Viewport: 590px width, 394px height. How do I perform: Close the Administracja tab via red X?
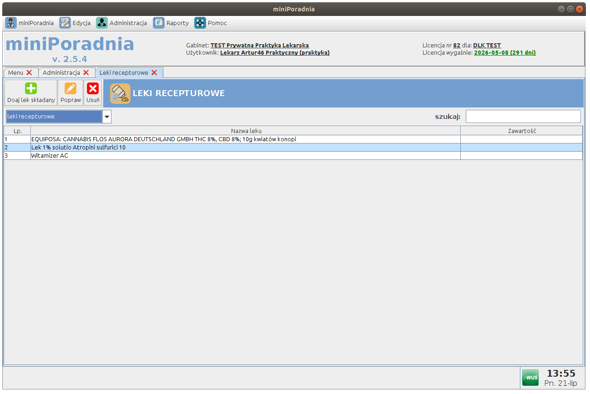click(x=86, y=73)
